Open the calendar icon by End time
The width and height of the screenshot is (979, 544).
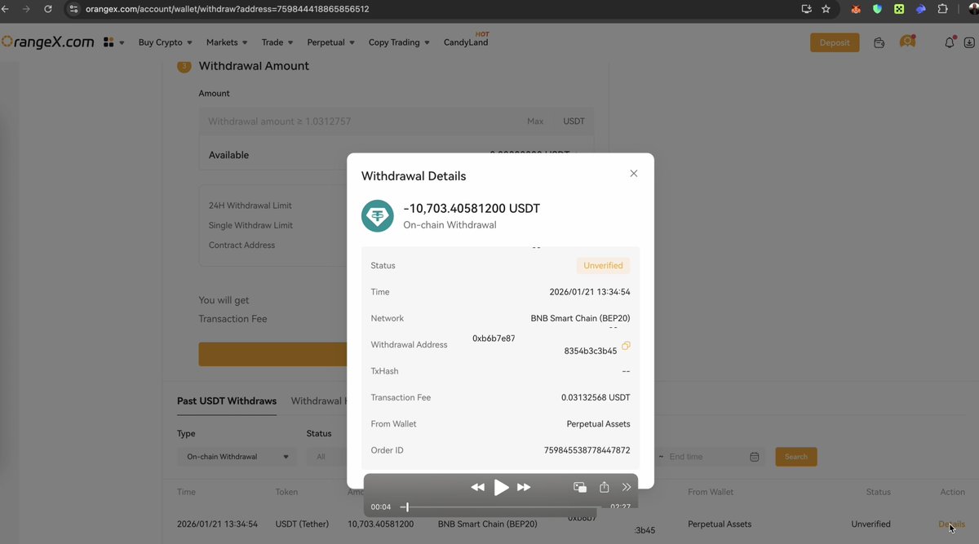click(x=754, y=457)
